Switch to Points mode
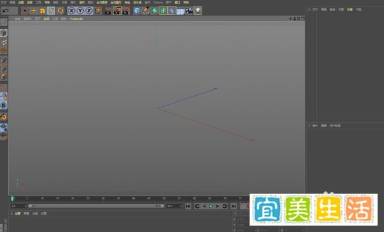 [x=4, y=59]
